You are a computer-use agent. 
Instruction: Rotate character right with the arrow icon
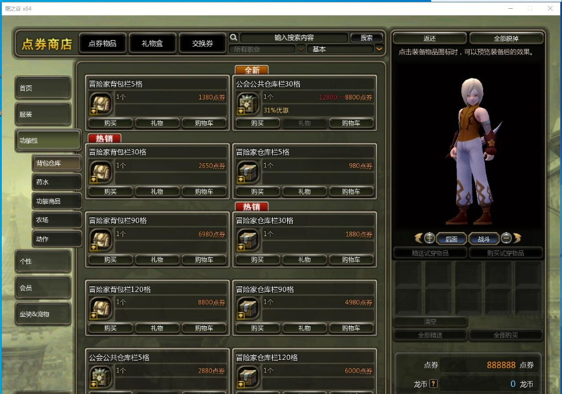click(517, 239)
